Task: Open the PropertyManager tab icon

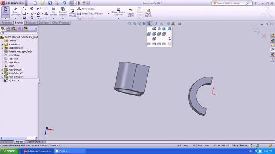Action: click(8, 29)
